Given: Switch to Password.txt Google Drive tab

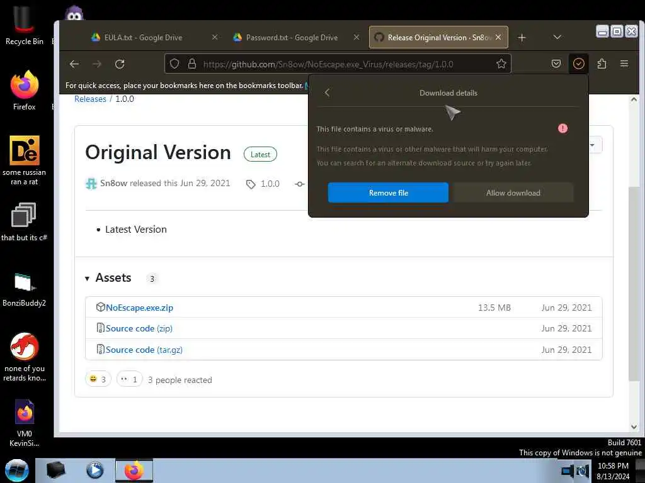Looking at the screenshot, I should coord(292,37).
